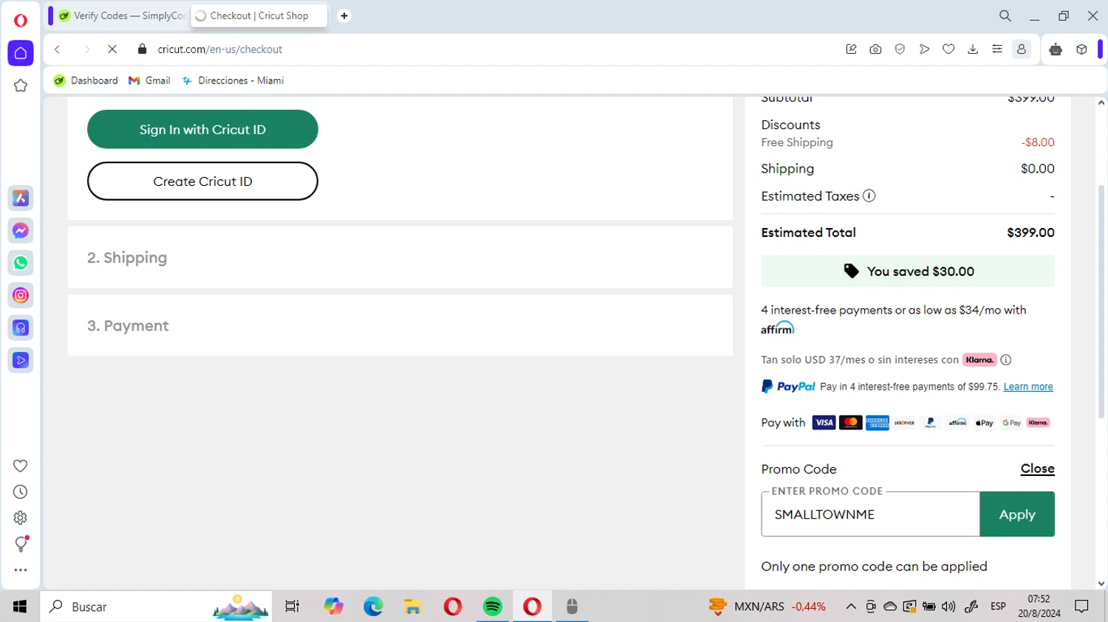Viewport: 1108px width, 622px height.
Task: Open the Opera menu logo
Action: click(21, 21)
